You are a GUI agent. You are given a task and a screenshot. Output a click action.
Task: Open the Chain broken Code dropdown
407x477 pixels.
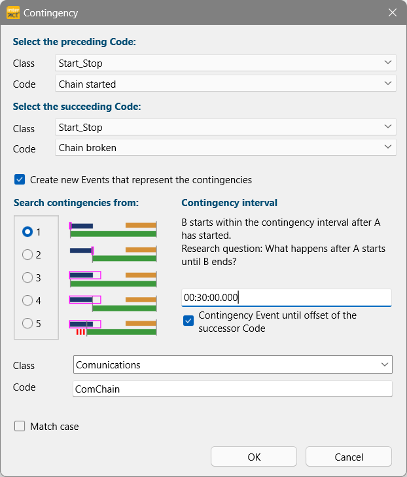225,147
